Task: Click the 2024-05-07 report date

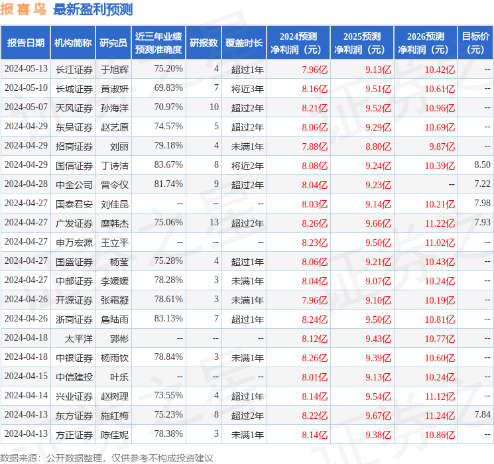Action: (26, 107)
